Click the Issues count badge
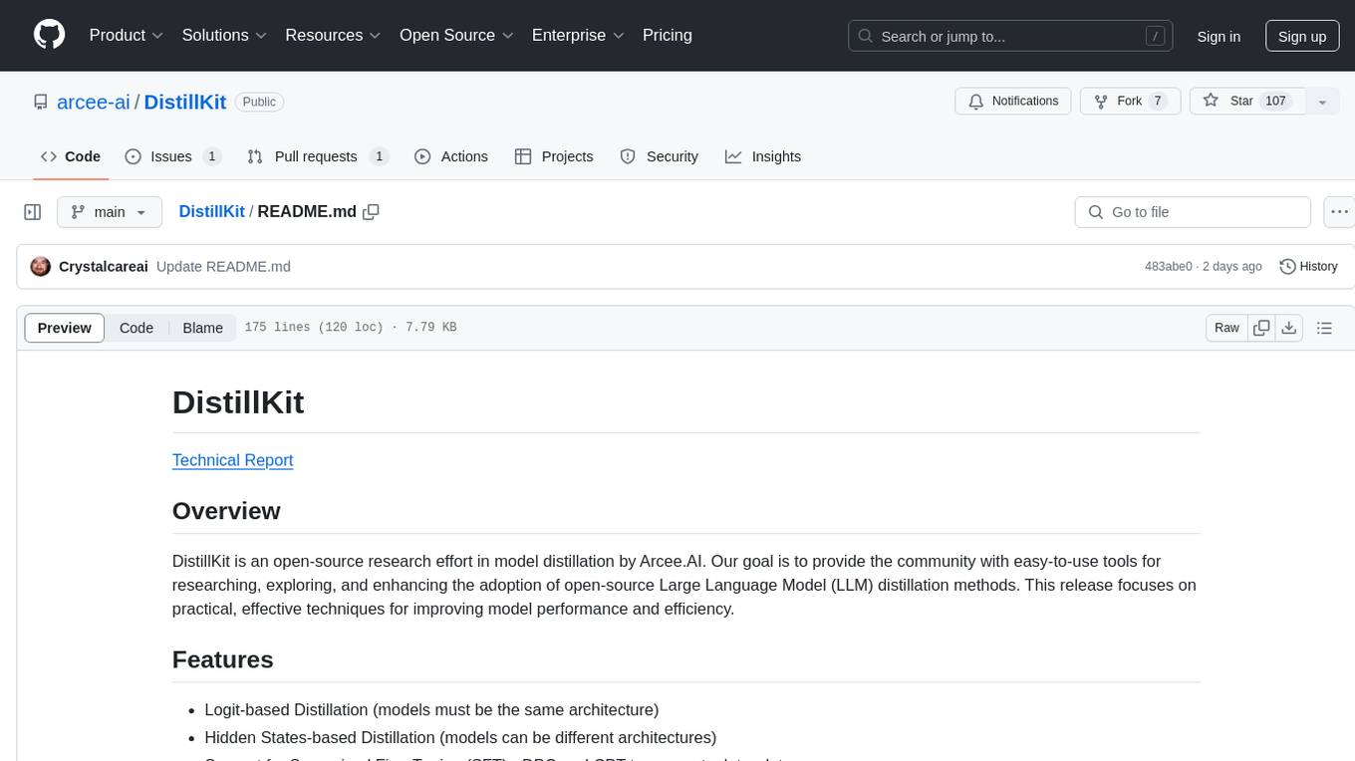The image size is (1355, 761). 211,156
